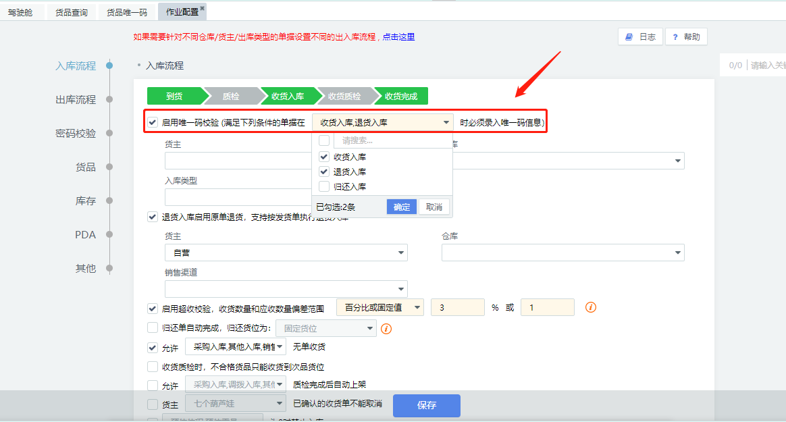
Task: Switch to the 驾驶舱 tab
Action: pos(20,12)
